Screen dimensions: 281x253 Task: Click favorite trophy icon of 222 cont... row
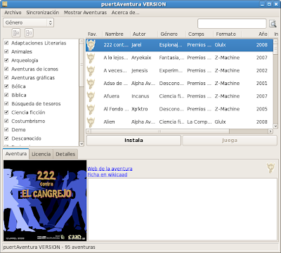coord(91,45)
